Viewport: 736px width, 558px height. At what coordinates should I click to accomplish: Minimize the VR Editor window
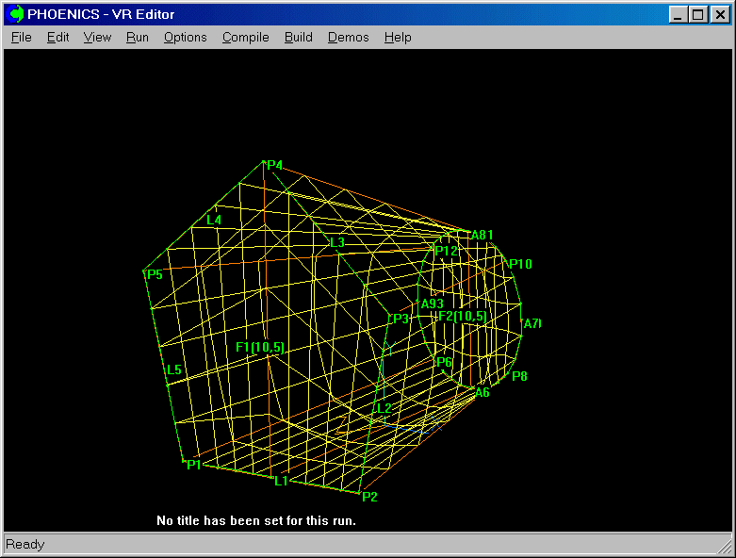(x=679, y=14)
